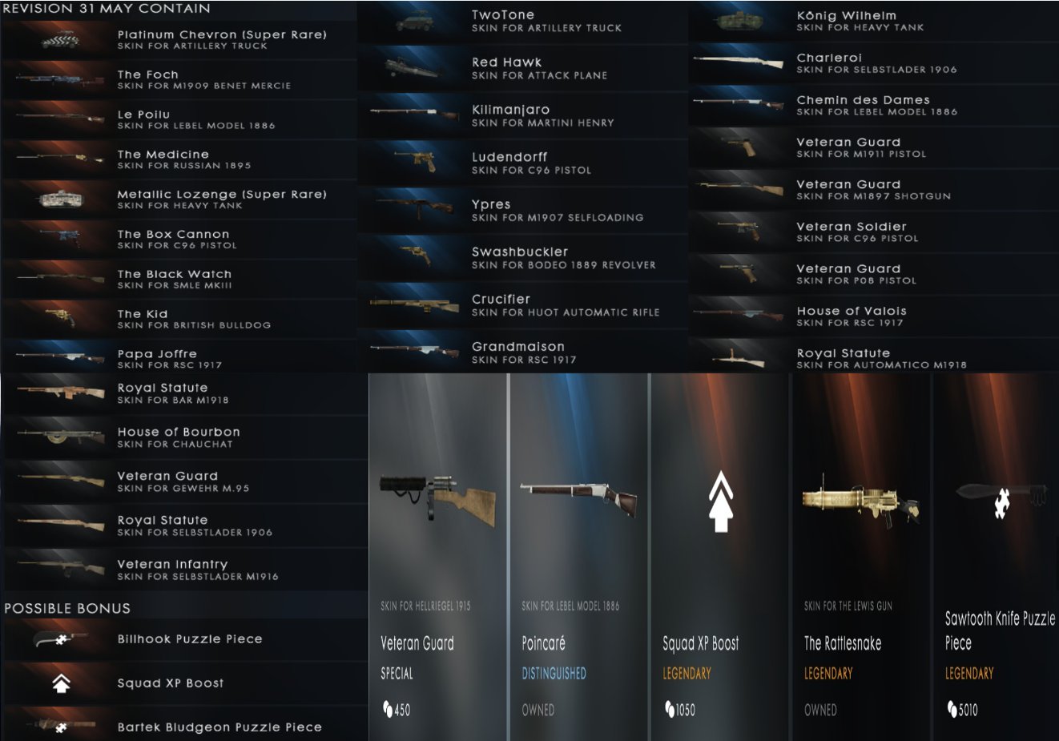Viewport: 1059px width, 741px height.
Task: Click The Foch M1909 Benet Mercie entry
Action: pyautogui.click(x=179, y=79)
